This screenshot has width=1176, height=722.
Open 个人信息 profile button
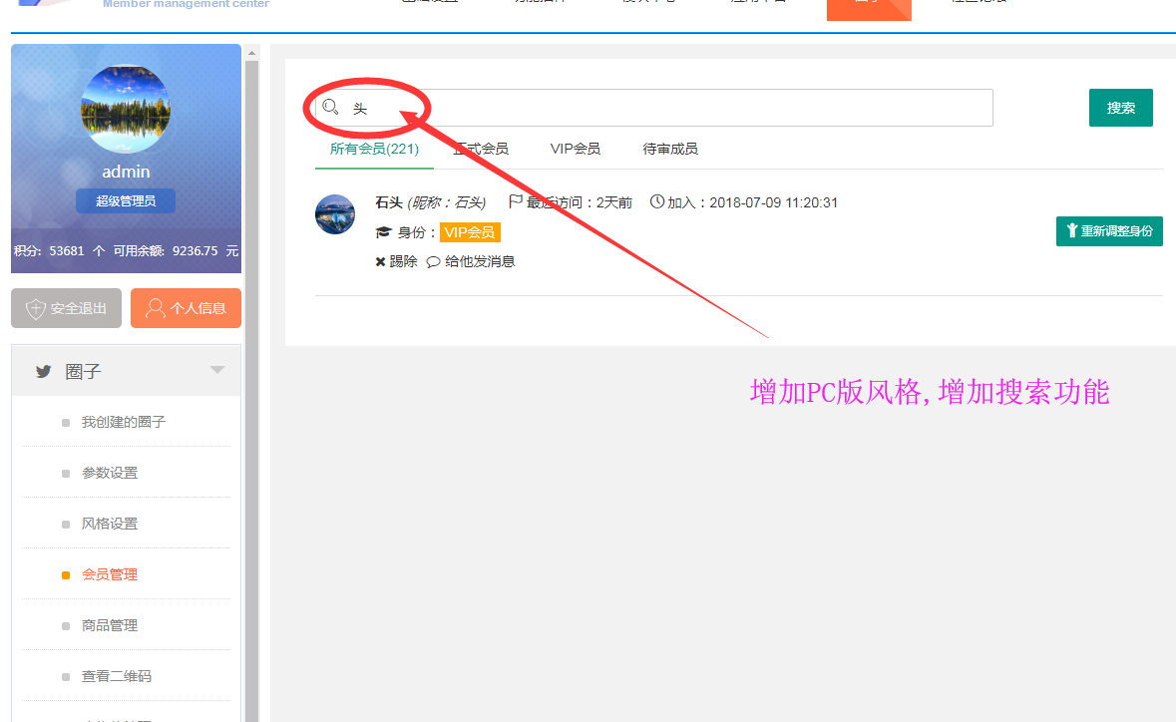(186, 308)
